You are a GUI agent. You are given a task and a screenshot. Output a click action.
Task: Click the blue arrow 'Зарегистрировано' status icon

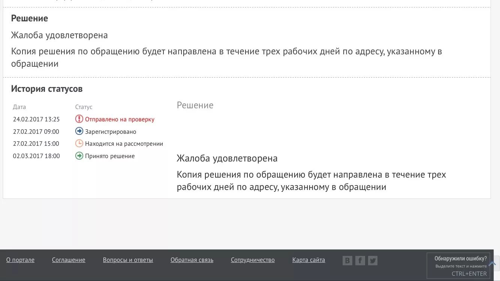pos(79,131)
